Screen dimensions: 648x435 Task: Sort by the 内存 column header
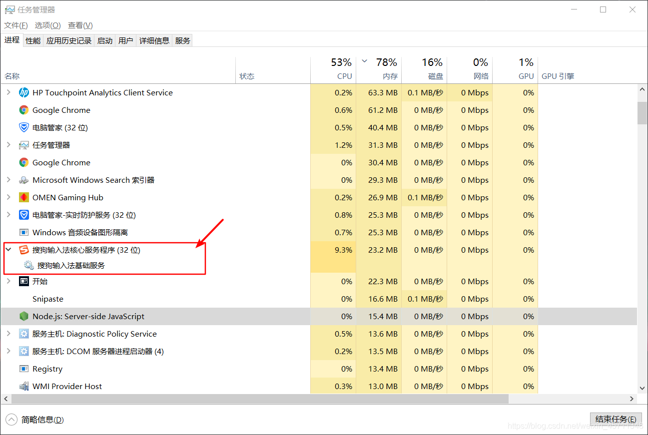[379, 70]
